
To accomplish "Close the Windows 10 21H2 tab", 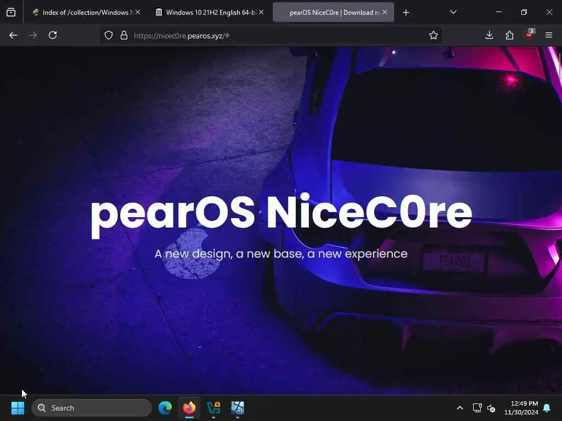I will tap(261, 12).
